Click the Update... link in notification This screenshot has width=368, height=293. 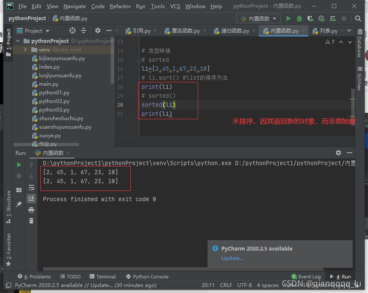click(232, 258)
